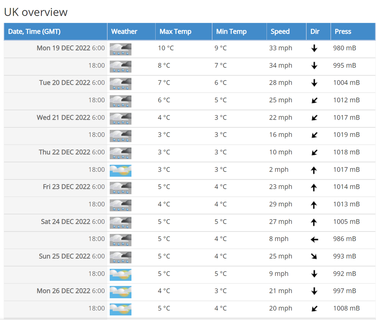Click the southeast arrow in the 993 mB row
The width and height of the screenshot is (376, 320).
pyautogui.click(x=314, y=256)
